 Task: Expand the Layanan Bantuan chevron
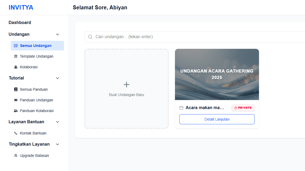(x=58, y=122)
